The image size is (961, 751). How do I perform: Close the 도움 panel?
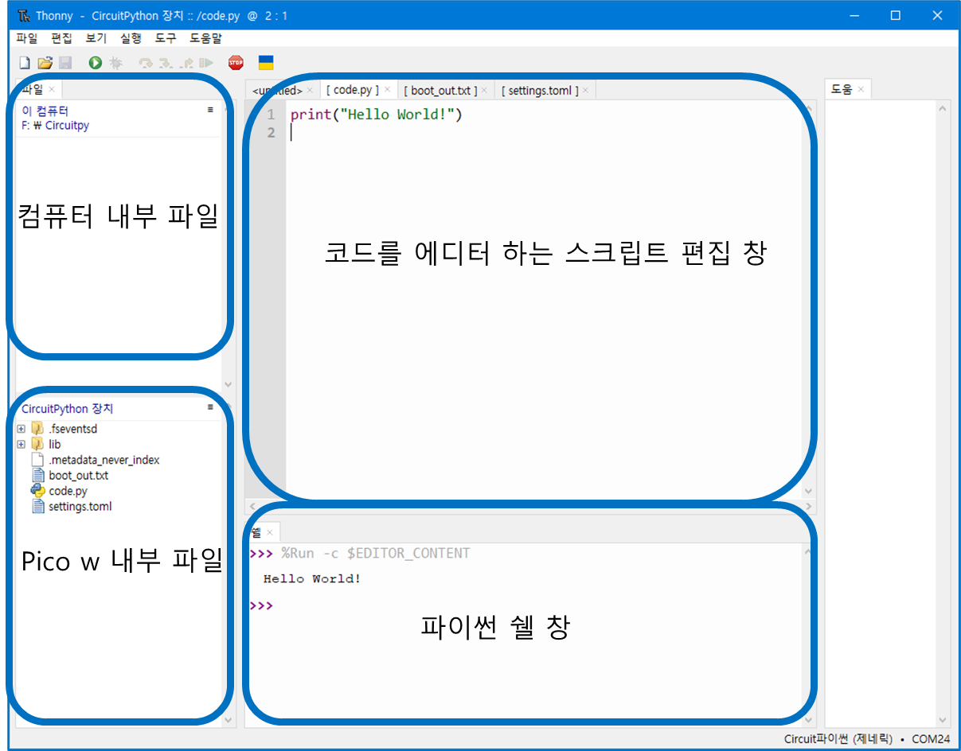pyautogui.click(x=861, y=89)
